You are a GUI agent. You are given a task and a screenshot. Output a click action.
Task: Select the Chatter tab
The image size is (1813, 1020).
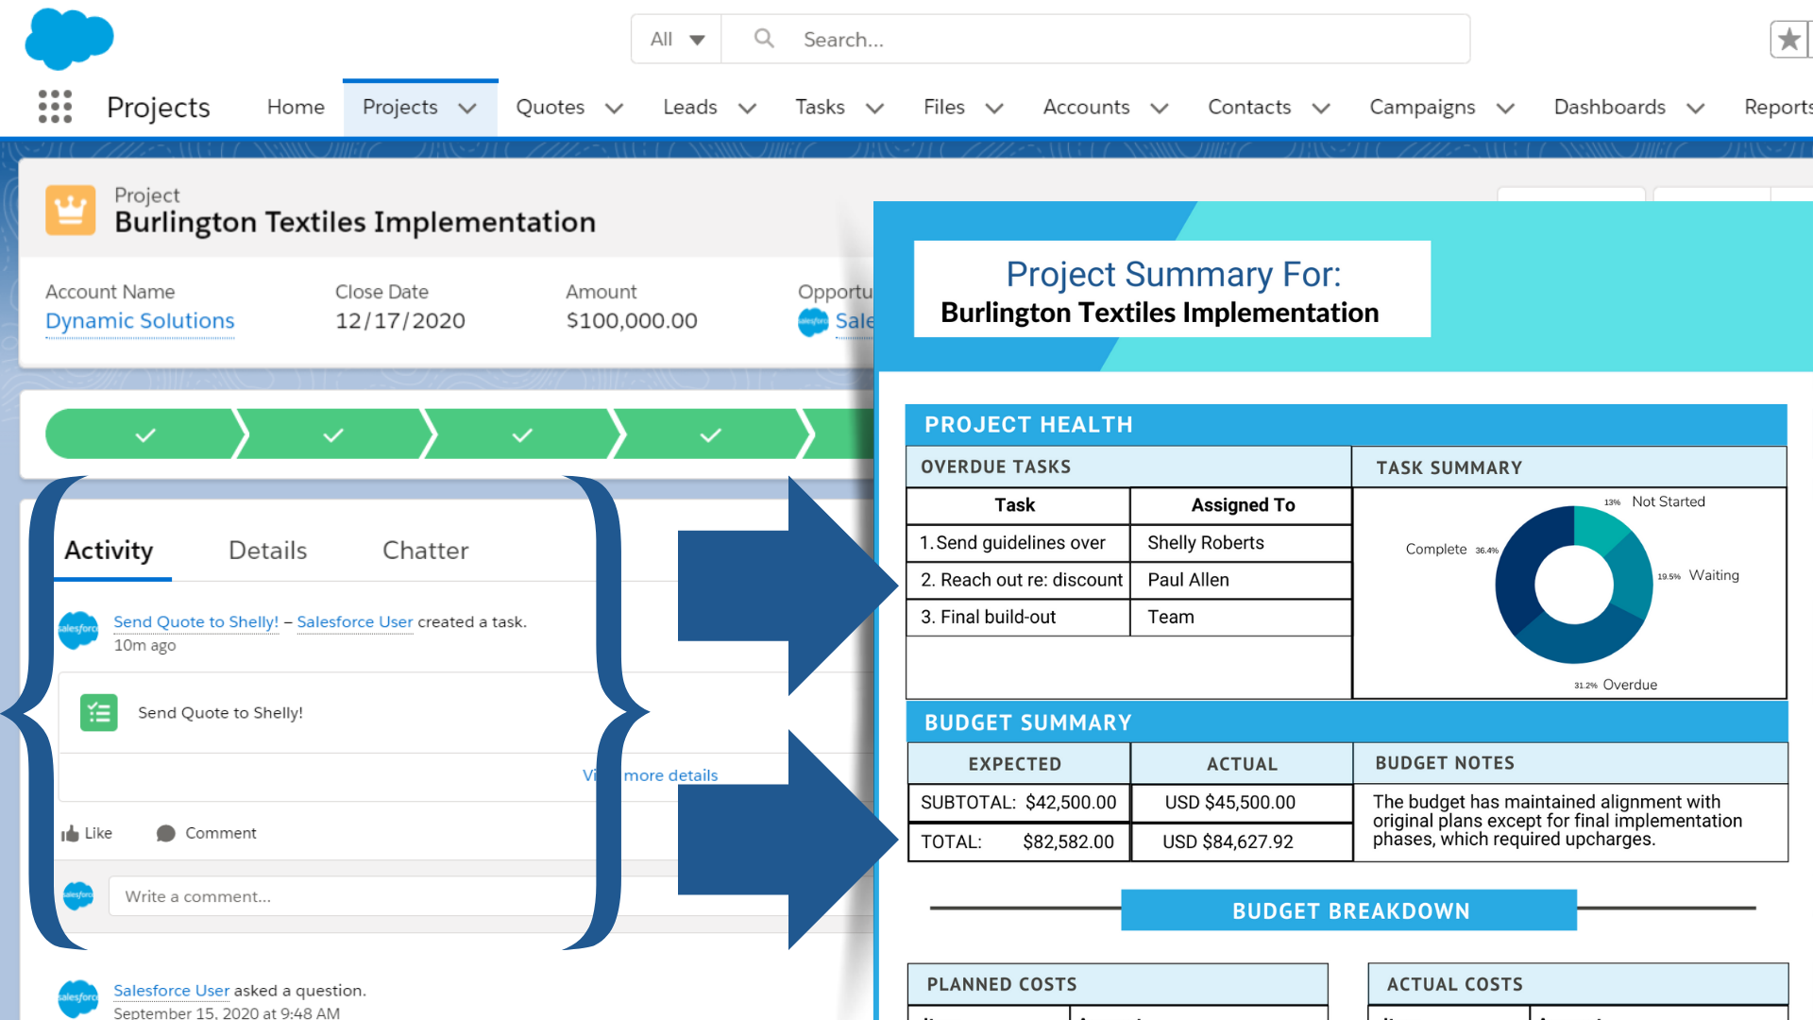point(425,550)
